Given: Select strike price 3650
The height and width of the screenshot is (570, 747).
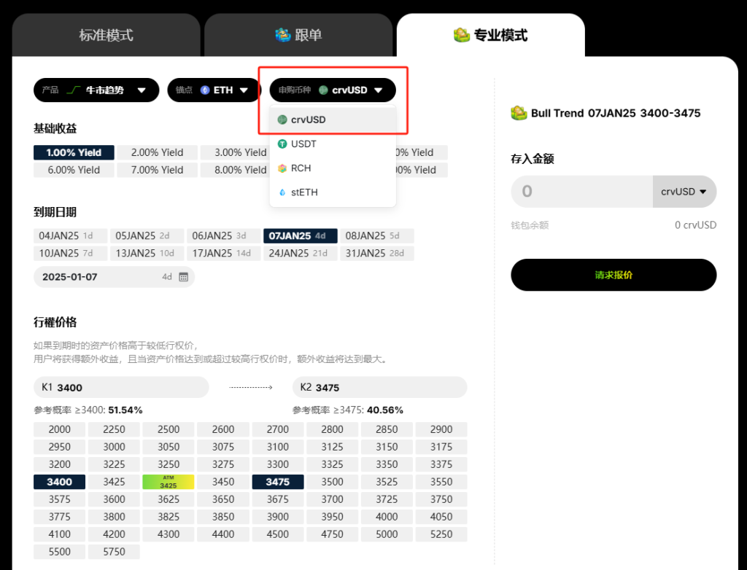Looking at the screenshot, I should (x=223, y=499).
